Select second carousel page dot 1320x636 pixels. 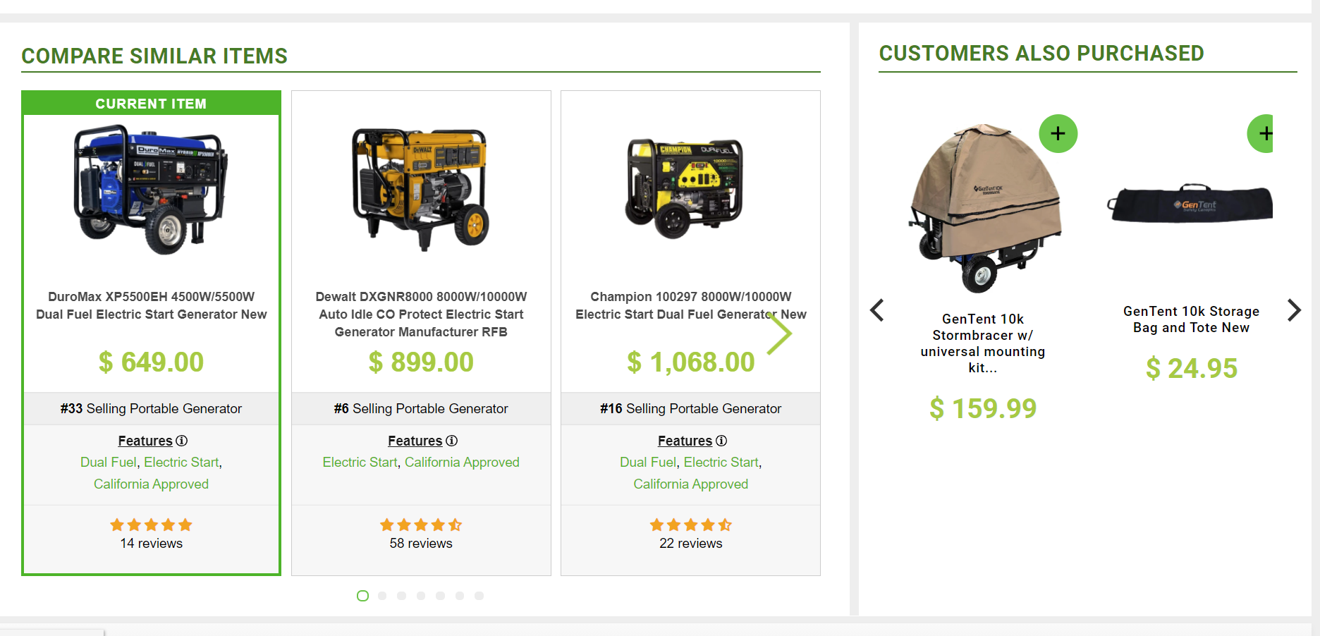tap(382, 596)
